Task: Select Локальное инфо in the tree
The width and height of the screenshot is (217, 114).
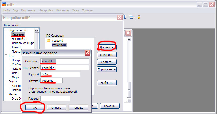Action: 23,43
